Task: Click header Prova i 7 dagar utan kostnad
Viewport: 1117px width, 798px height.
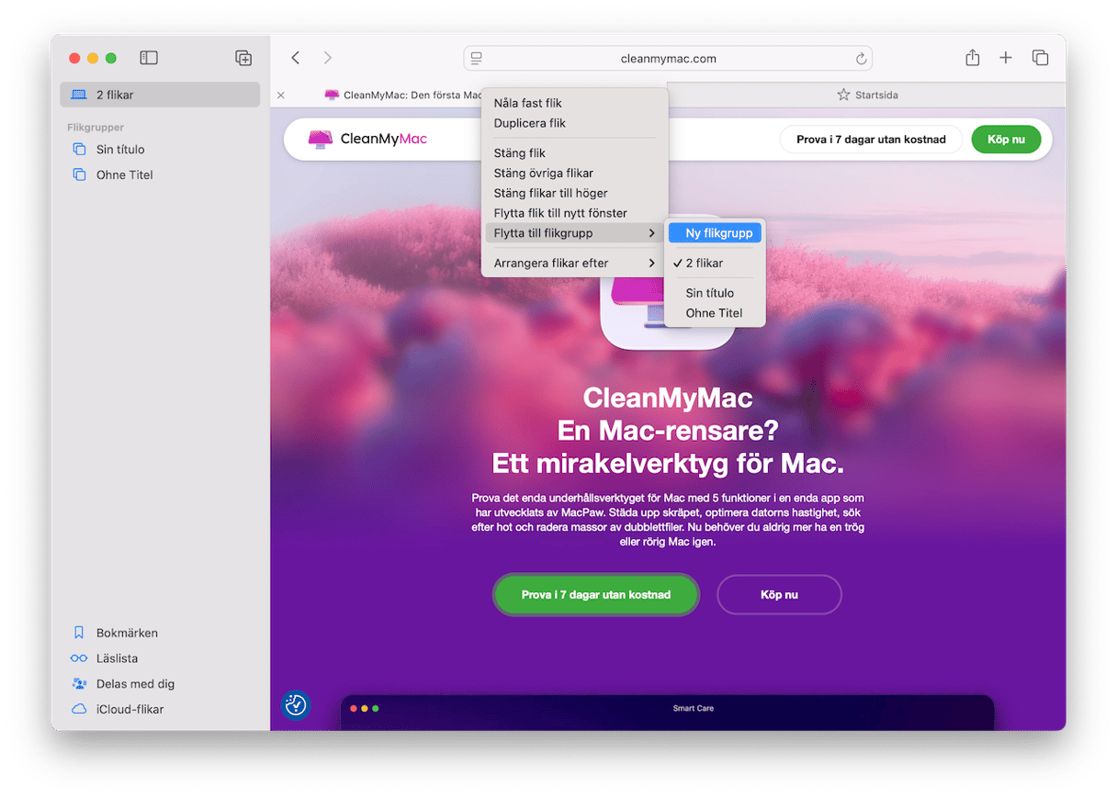Action: (871, 140)
